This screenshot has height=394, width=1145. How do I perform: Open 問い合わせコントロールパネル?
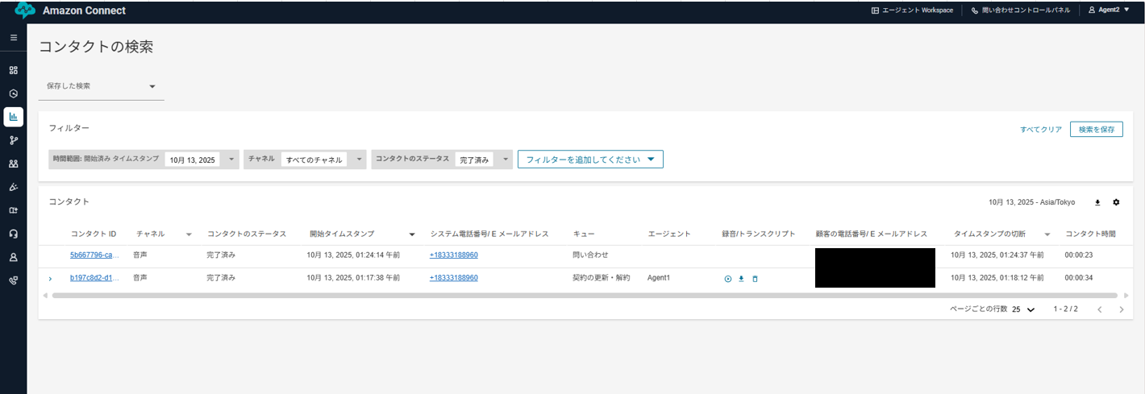(1021, 10)
